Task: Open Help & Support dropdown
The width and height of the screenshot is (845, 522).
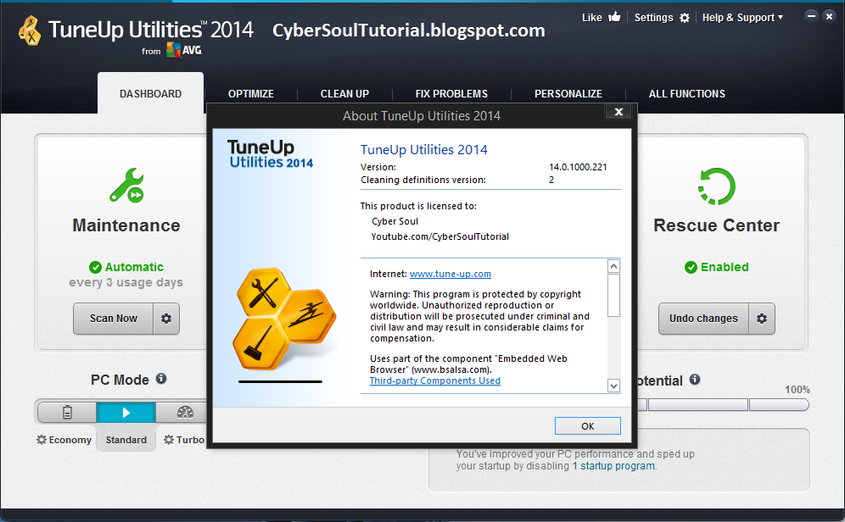Action: [742, 18]
